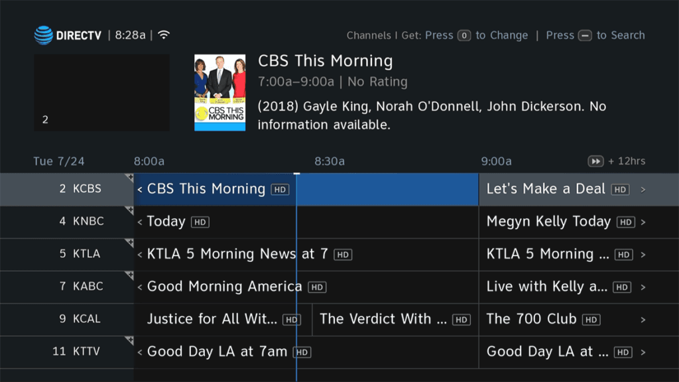Viewport: 679px width, 382px height.
Task: Open KTLA 5 Morning News at 7
Action: point(237,254)
